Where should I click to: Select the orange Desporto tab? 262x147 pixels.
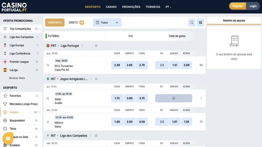pos(55,22)
